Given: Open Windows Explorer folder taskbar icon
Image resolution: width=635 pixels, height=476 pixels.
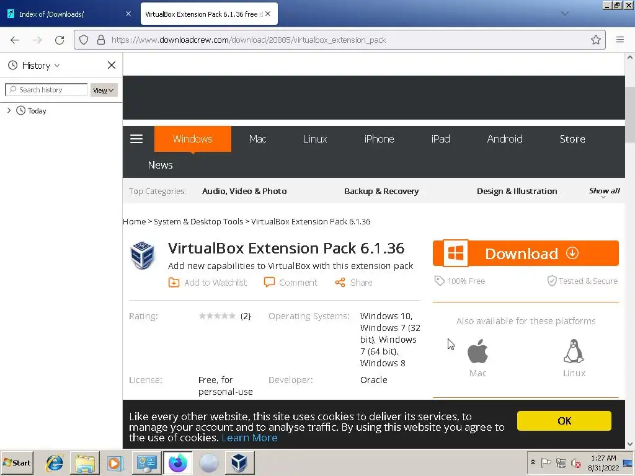Looking at the screenshot, I should 84,462.
